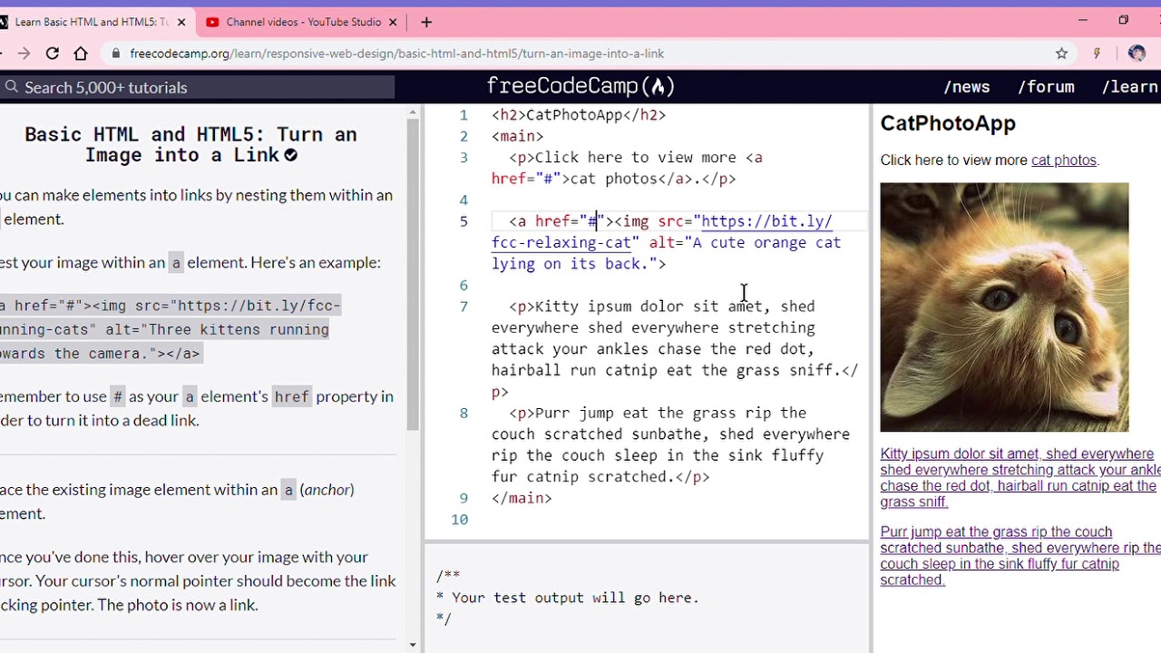Click the search magnifier icon
The image size is (1161, 653).
(x=12, y=87)
